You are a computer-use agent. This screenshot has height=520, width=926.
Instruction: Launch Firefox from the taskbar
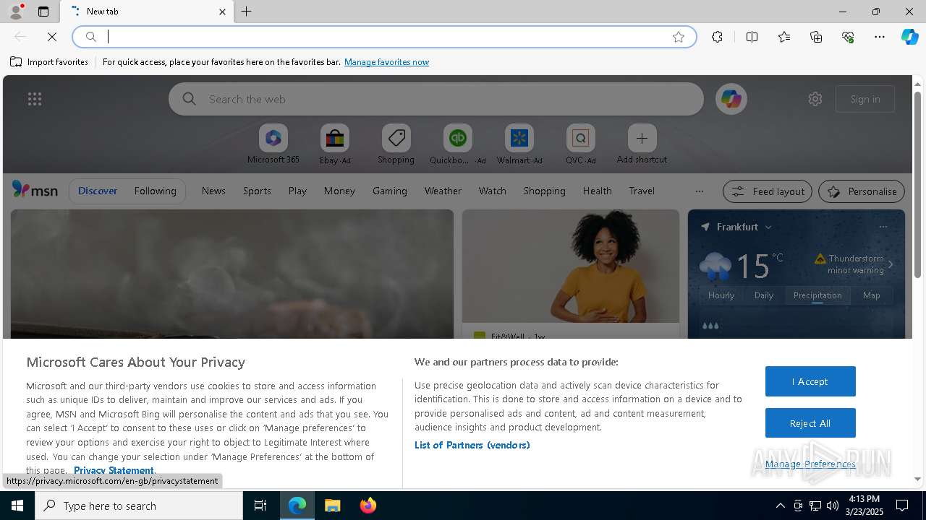[368, 506]
